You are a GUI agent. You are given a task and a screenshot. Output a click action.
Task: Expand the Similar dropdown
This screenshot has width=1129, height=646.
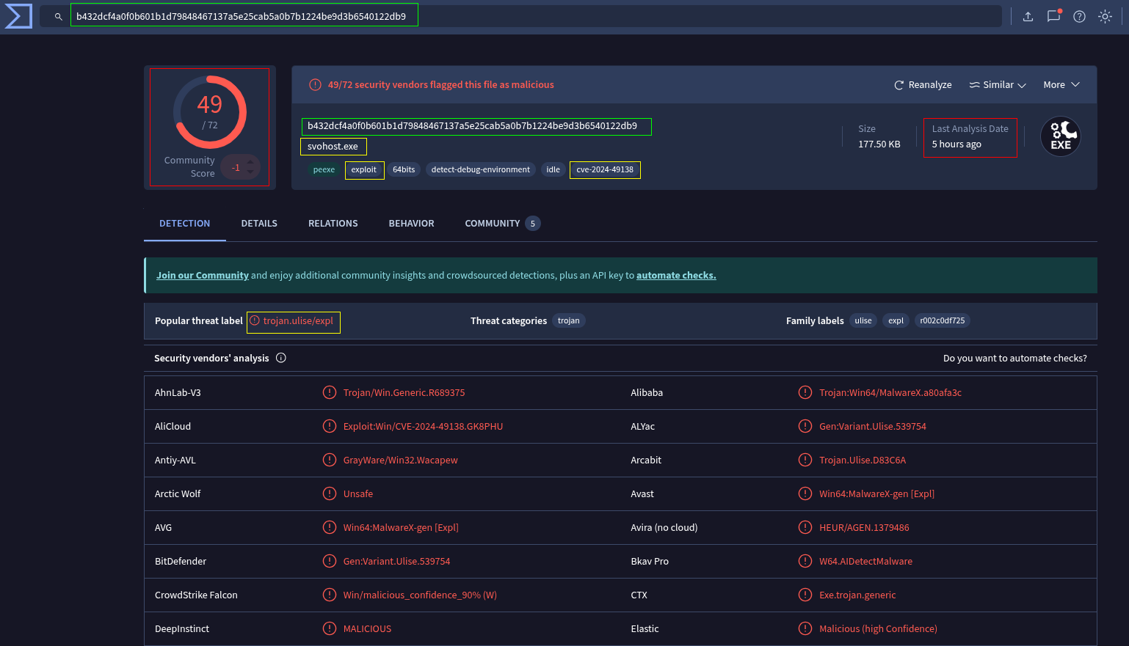coord(997,85)
